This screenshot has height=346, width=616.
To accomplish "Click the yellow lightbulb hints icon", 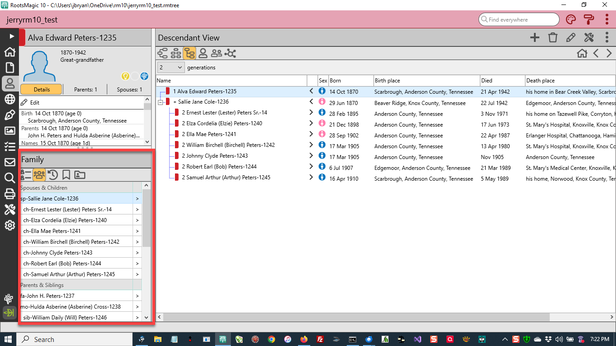I will [x=125, y=76].
